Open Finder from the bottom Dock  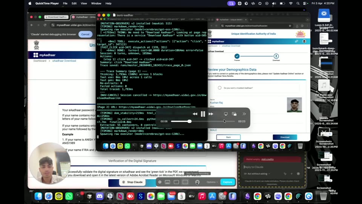coord(38,196)
